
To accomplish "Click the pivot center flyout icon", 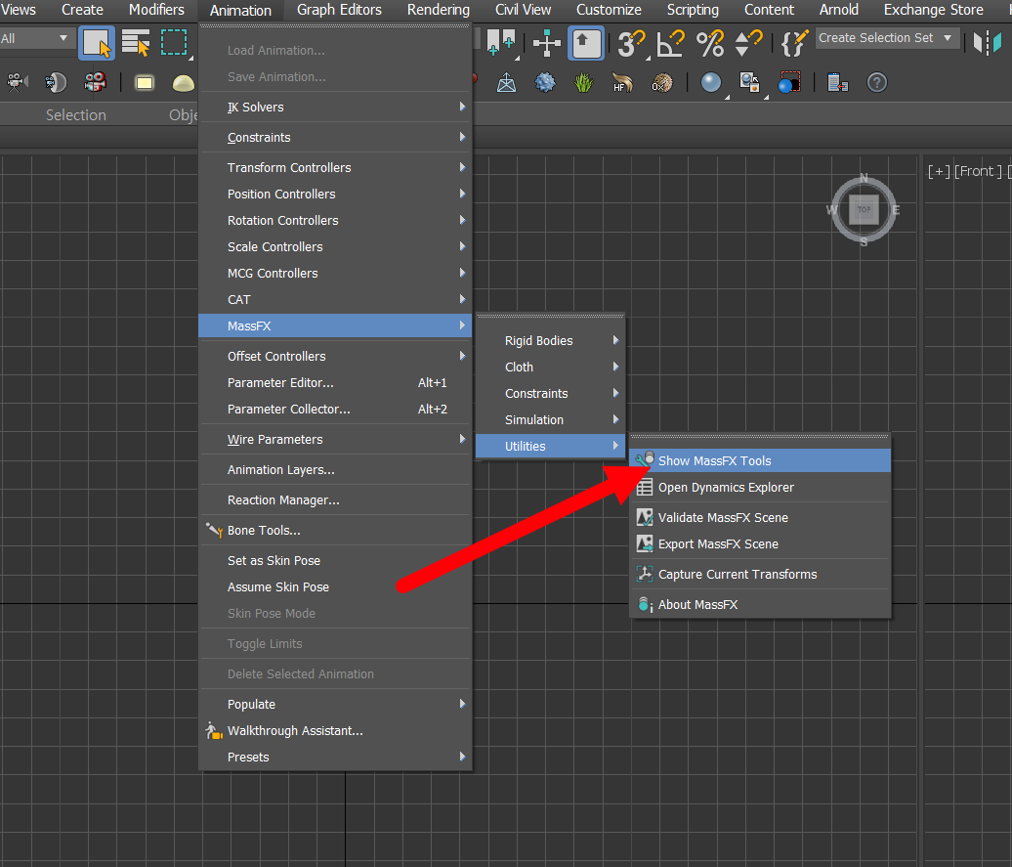I will coord(501,43).
